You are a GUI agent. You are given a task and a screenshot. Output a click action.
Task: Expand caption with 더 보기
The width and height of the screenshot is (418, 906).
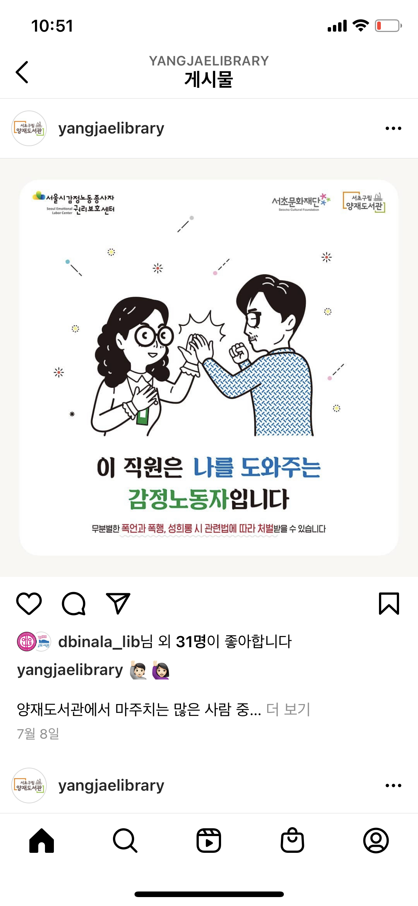coord(288,709)
